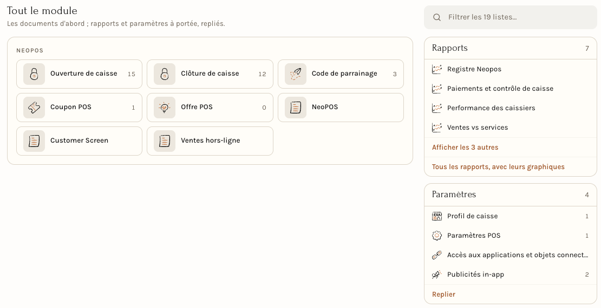Focus the Filtrer les 19 listes field
Image resolution: width=601 pixels, height=308 pixels.
[511, 17]
